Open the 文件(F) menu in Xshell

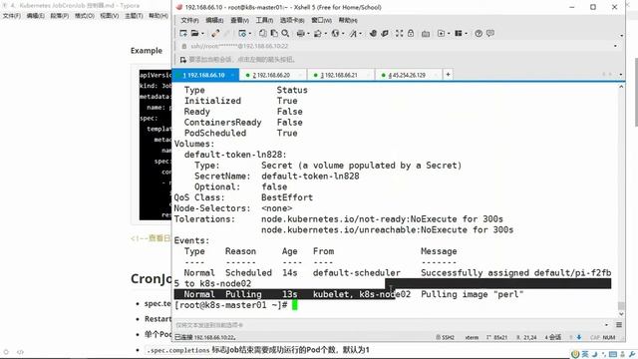pos(189,20)
